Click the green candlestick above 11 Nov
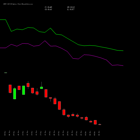Image resolution: width=140 pixels, height=140 pixels. [24, 90]
